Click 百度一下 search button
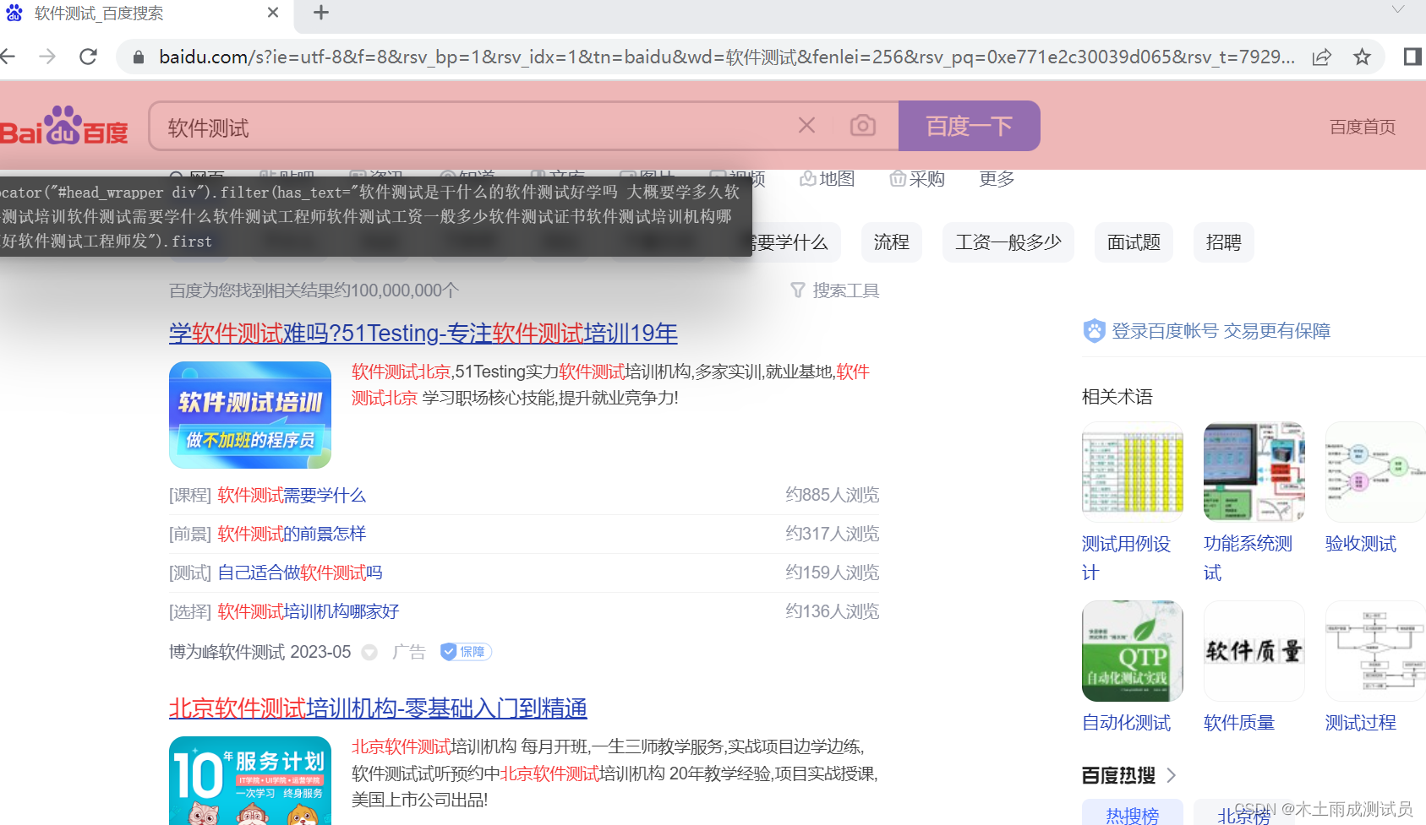 969,126
